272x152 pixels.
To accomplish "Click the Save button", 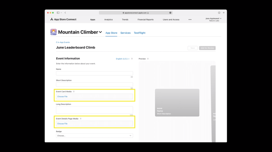I will click(193, 48).
